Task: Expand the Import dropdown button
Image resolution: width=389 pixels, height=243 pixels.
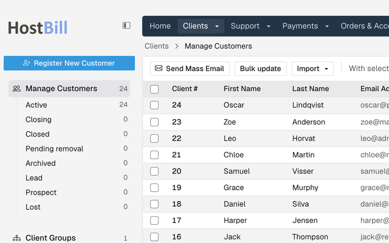Action: coord(312,69)
